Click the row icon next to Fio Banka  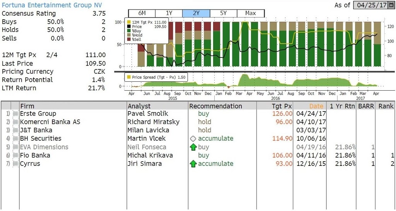[15, 155]
